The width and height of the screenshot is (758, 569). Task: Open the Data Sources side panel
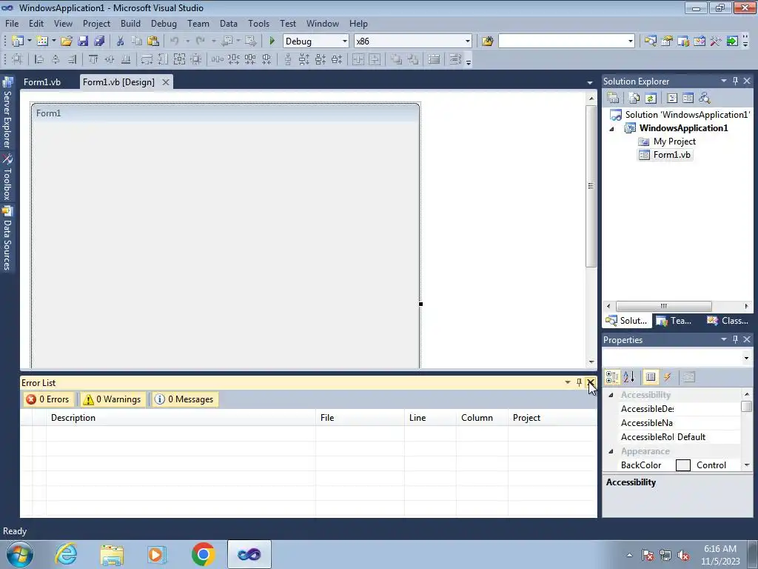pos(7,239)
